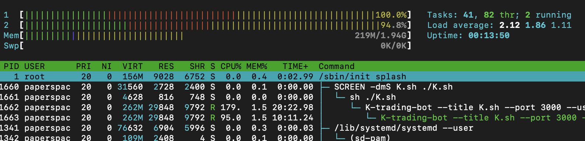Click the Uptime 00:13:50 readout

coord(468,36)
